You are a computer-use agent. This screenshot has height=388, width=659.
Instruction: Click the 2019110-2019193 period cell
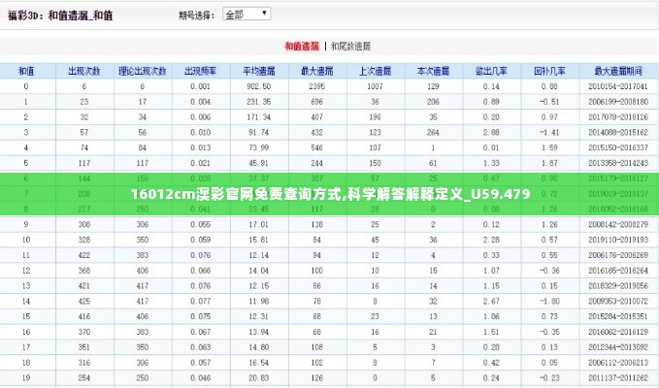point(618,240)
